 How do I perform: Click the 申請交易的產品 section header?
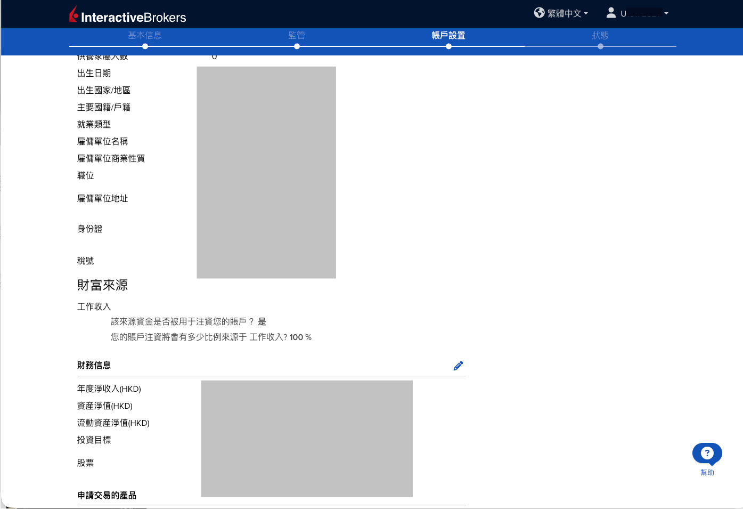(x=107, y=495)
